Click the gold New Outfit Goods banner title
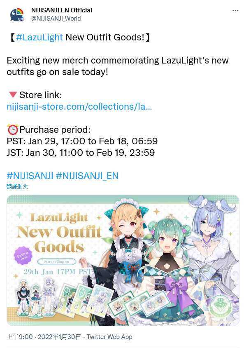This screenshot has height=348, width=246. click(59, 240)
